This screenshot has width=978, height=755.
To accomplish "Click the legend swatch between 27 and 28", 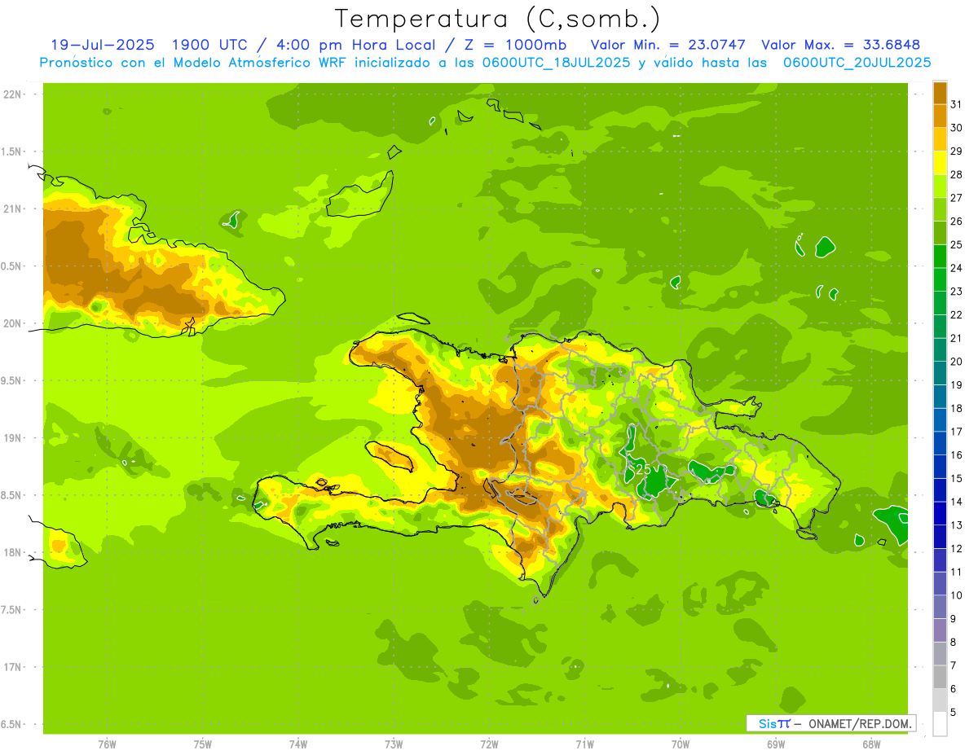I will (940, 186).
